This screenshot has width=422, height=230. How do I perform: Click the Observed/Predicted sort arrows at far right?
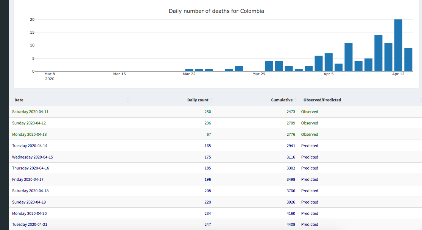click(420, 100)
